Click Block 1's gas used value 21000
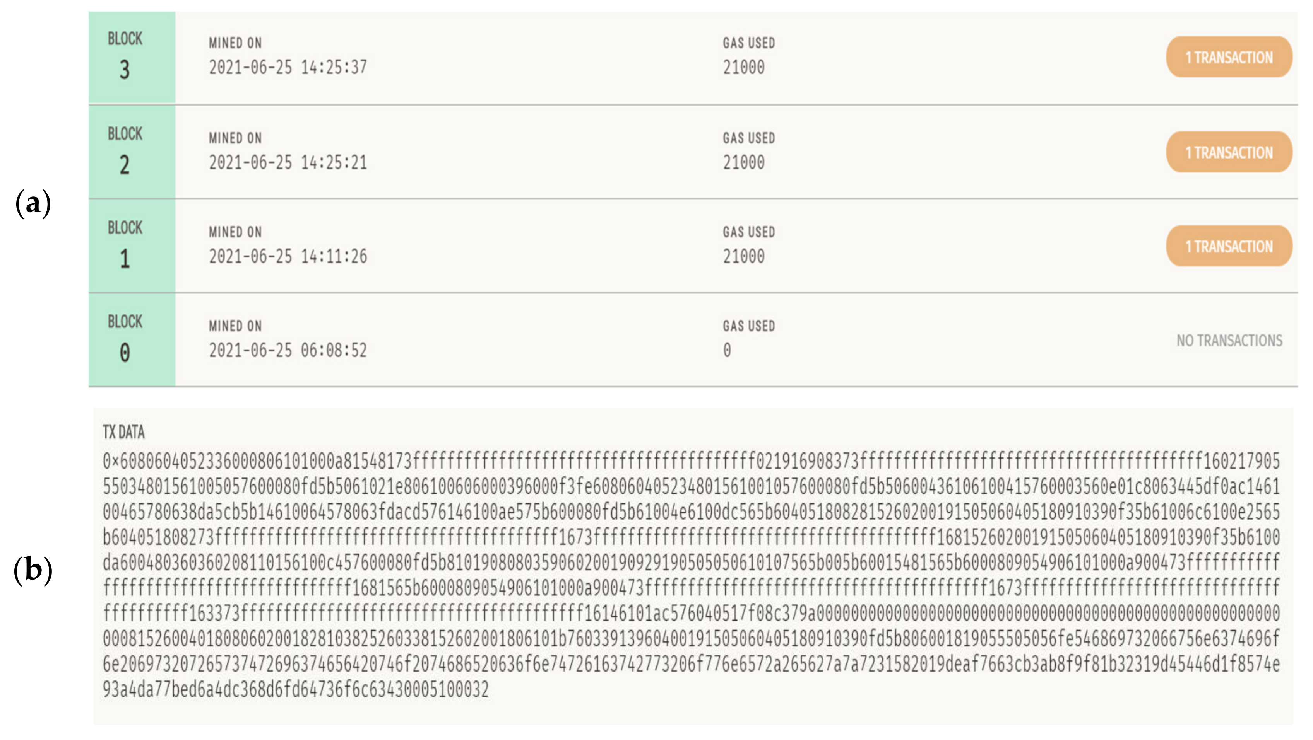The width and height of the screenshot is (1313, 740). pos(743,256)
